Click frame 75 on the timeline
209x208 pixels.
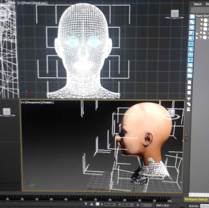(95, 200)
